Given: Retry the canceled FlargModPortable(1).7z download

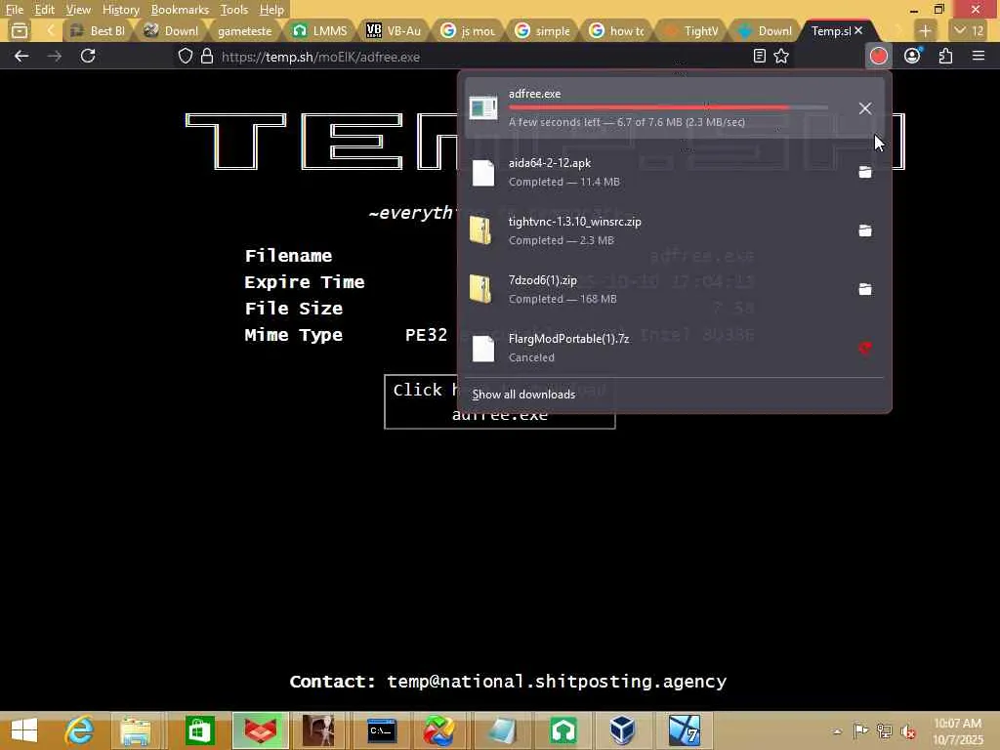Looking at the screenshot, I should click(x=865, y=349).
